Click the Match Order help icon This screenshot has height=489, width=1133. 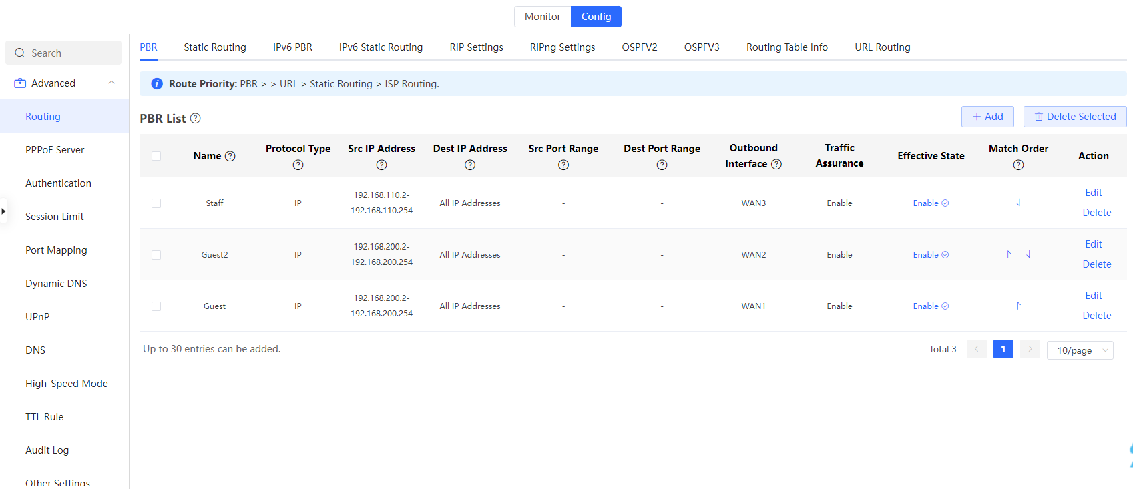(1018, 165)
